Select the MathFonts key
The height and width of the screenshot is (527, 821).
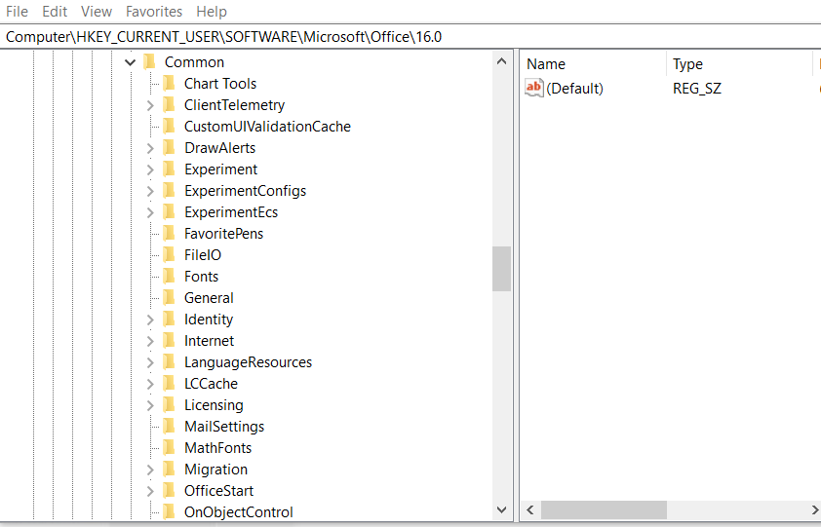[x=217, y=448]
